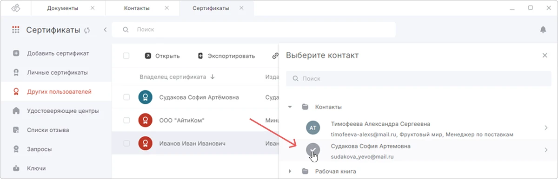Select ООО "АйтиКом" certificate row text
Viewport: 558px width, 179px height.
point(182,121)
